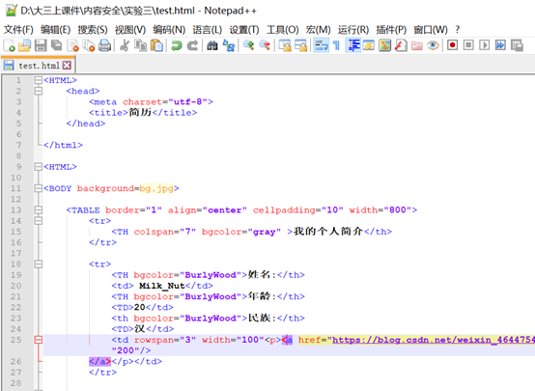535x391 pixels.
Task: Open the Replace dialog icon
Action: tap(228, 45)
